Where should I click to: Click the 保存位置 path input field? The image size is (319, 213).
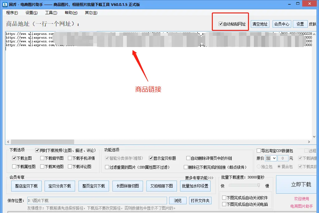coord(97,201)
